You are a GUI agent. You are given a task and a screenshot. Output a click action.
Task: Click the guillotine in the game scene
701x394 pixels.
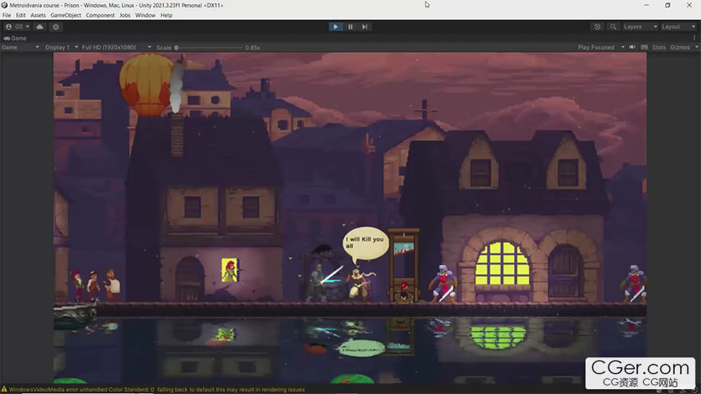click(x=403, y=265)
